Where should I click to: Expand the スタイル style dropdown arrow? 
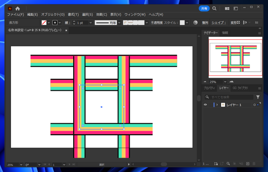tap(187, 22)
